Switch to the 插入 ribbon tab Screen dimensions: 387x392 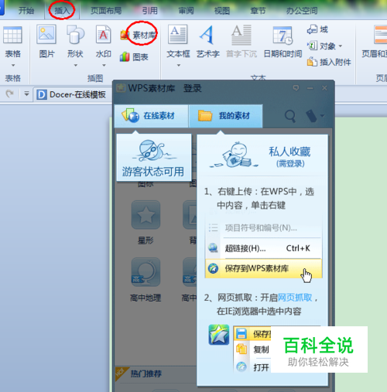(x=62, y=11)
